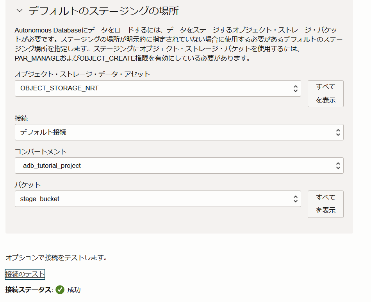Click the up-down arrows icon in adb_tutorial_project field
The height and width of the screenshot is (302, 371).
[x=338, y=165]
